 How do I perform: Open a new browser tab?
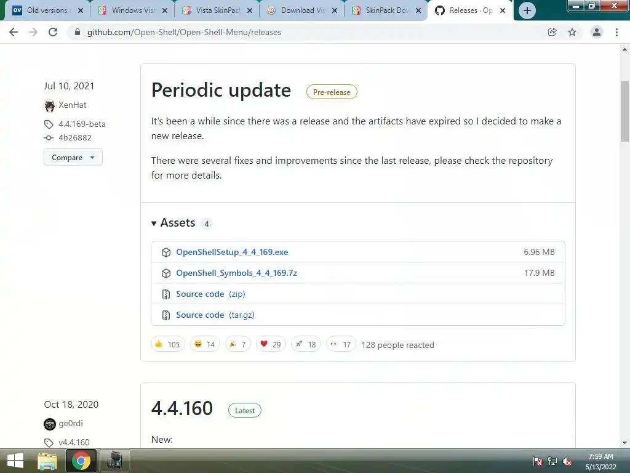click(x=527, y=10)
